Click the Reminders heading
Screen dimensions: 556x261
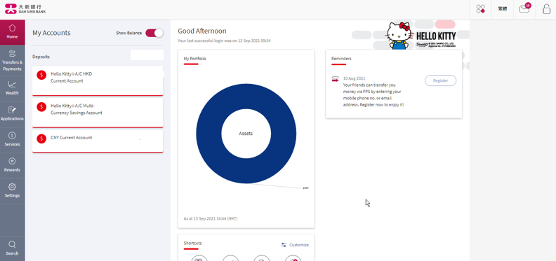coord(341,59)
